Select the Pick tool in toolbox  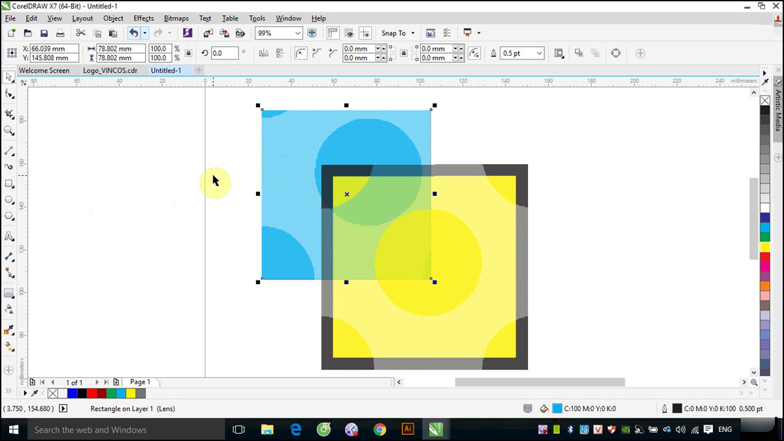click(9, 77)
